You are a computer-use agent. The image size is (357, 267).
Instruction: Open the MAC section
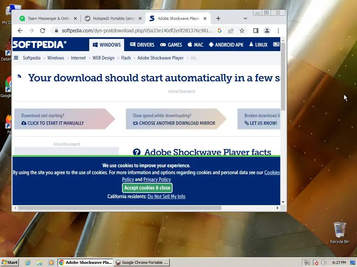point(195,45)
